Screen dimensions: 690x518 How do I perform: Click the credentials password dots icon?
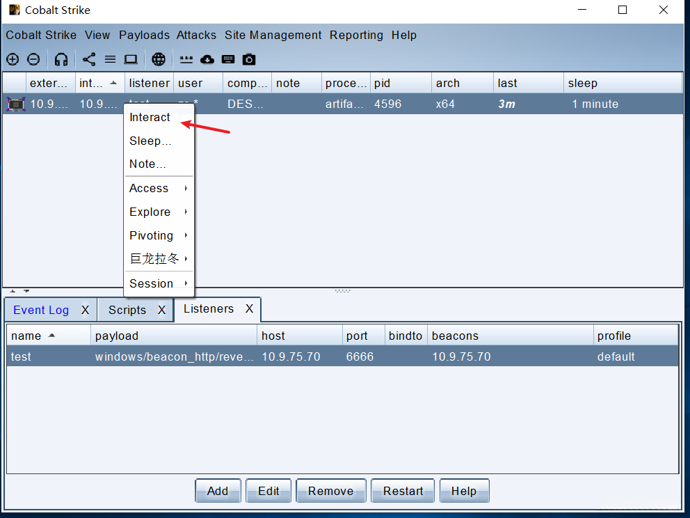tap(186, 59)
